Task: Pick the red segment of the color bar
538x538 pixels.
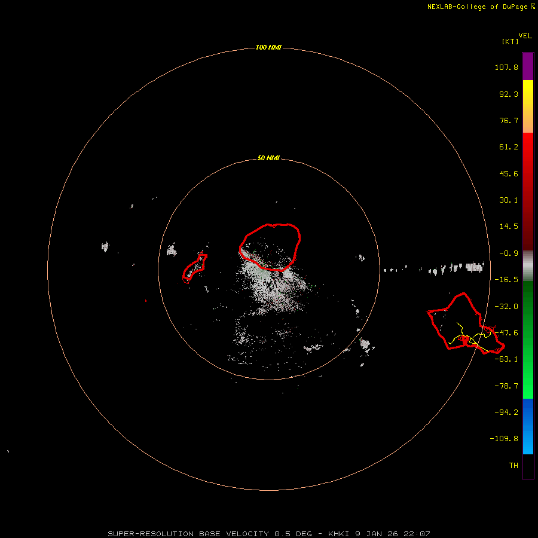Action: click(x=528, y=191)
